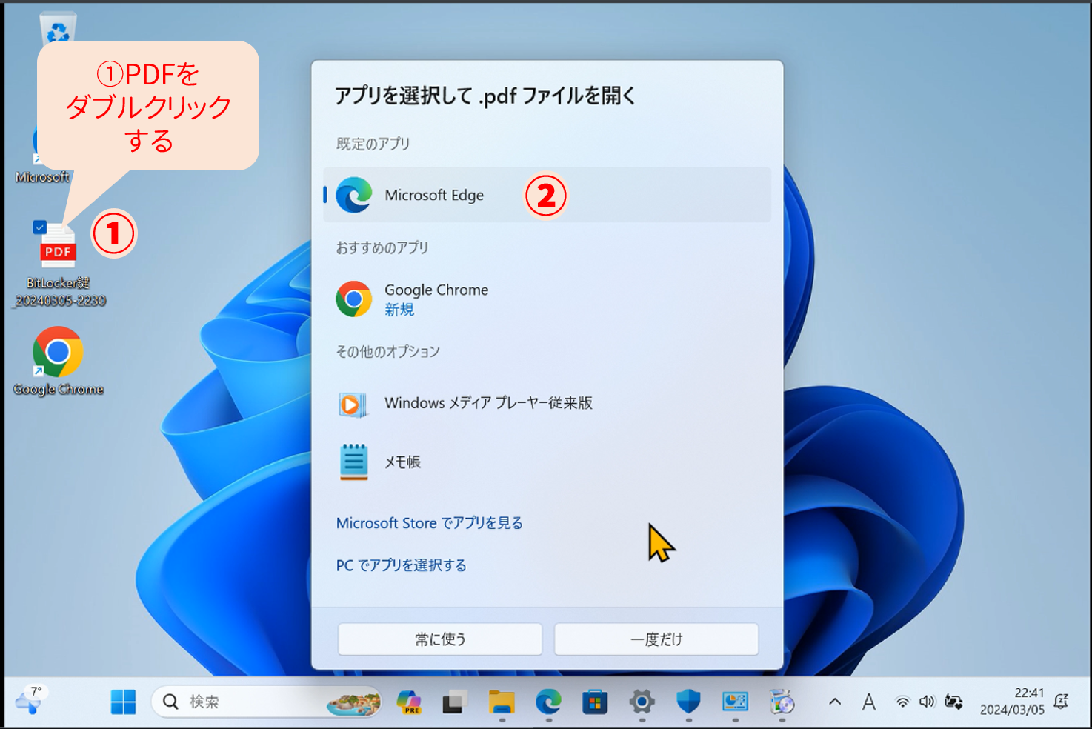
Task: Click the PC でアプリを選択する link
Action: pos(401,565)
